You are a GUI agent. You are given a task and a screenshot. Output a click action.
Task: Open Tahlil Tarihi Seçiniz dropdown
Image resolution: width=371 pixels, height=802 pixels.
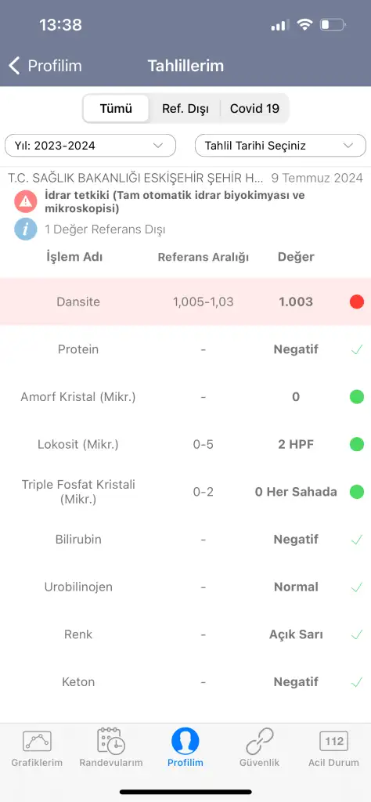(x=280, y=146)
